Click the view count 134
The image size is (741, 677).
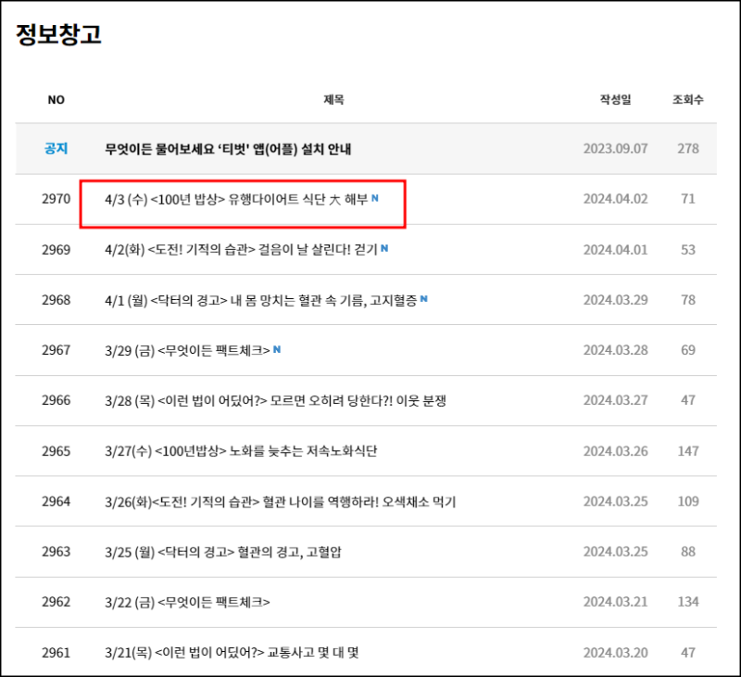688,602
